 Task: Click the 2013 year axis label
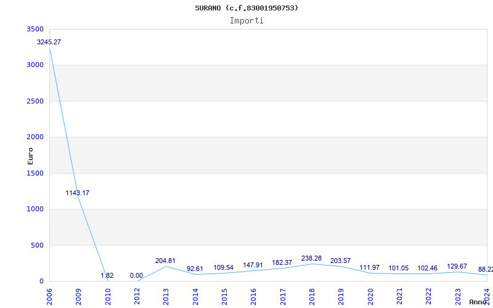click(166, 297)
